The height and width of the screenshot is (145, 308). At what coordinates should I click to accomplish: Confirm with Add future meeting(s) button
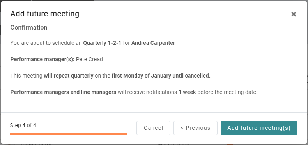pos(259,128)
